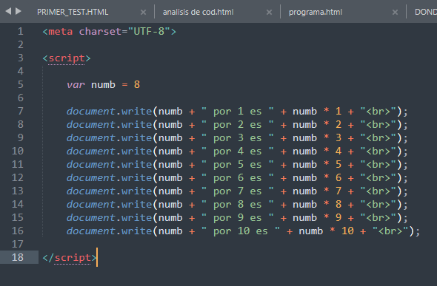Click line number 5 in the gutter
Screen dimensions: 437x286
tap(20, 84)
